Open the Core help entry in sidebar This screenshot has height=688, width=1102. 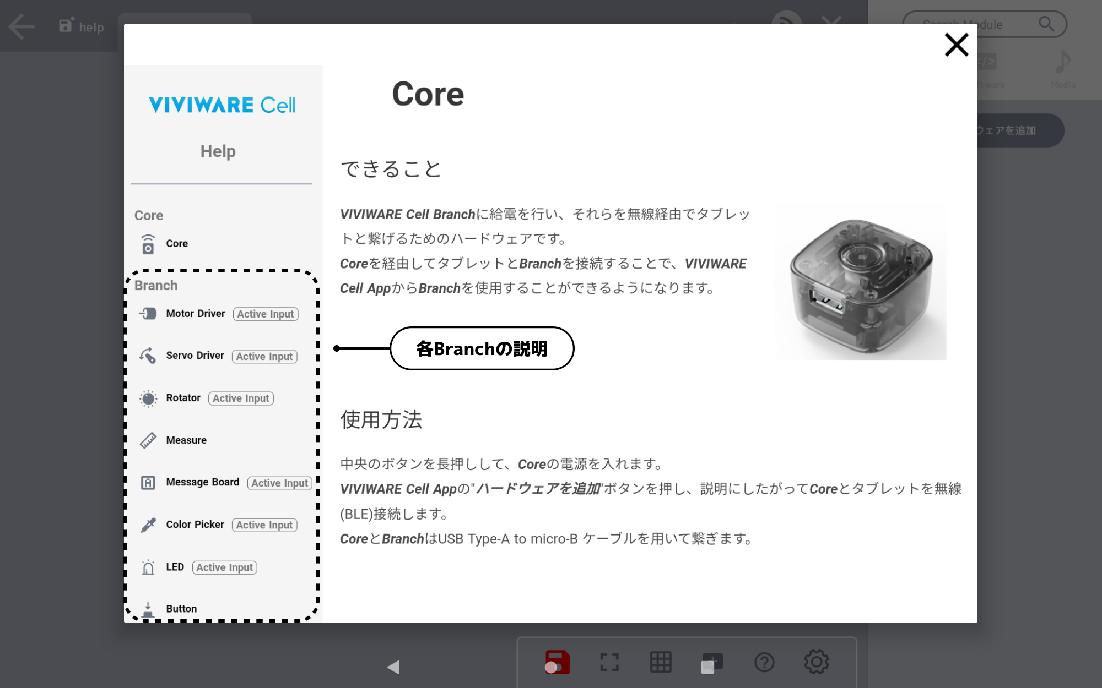tap(177, 243)
